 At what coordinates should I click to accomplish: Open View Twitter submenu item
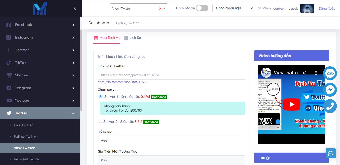pyautogui.click(x=24, y=148)
